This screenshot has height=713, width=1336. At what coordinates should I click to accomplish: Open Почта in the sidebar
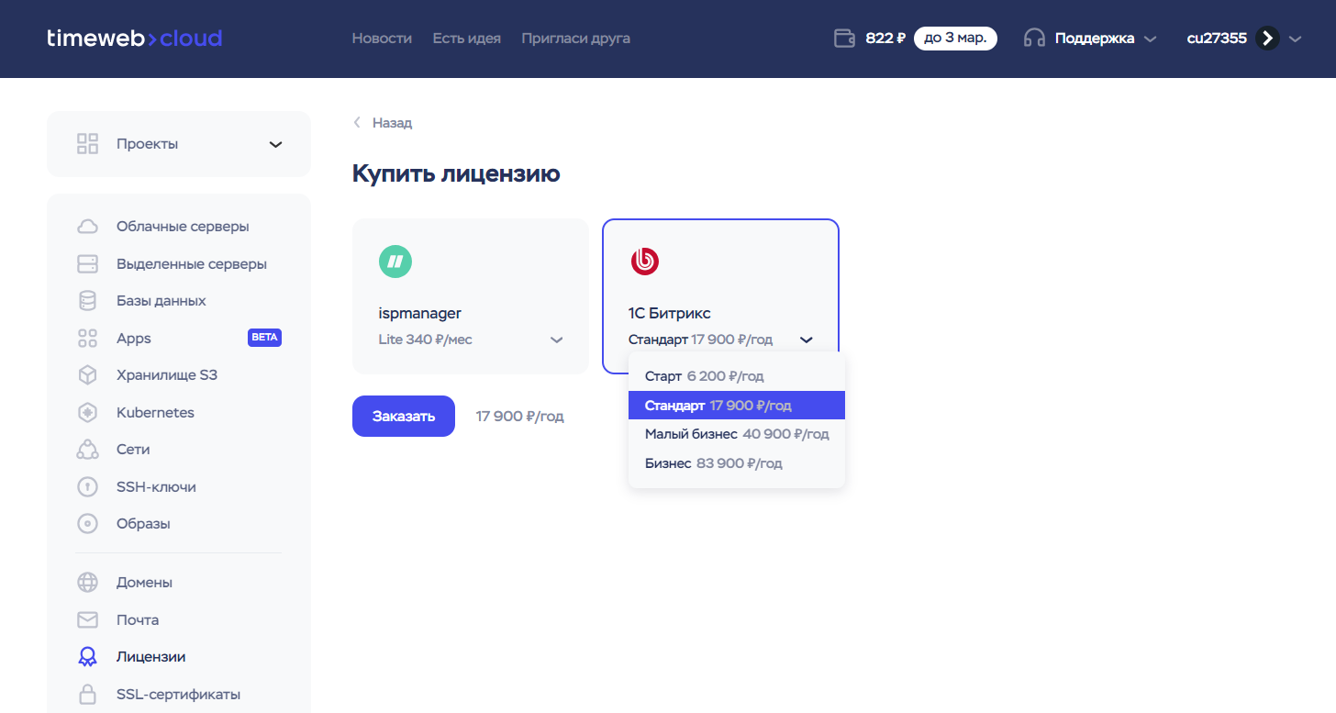point(138,620)
